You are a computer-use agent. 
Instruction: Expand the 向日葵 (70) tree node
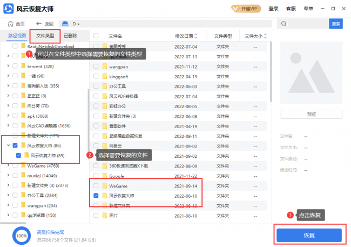8,105
